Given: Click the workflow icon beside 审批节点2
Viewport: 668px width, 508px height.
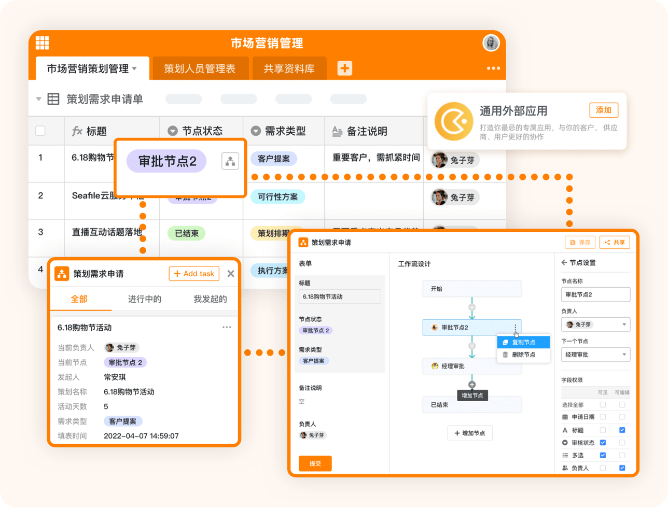Looking at the screenshot, I should coord(230,161).
